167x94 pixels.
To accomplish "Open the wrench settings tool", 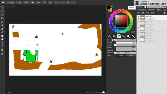I will tap(2, 54).
